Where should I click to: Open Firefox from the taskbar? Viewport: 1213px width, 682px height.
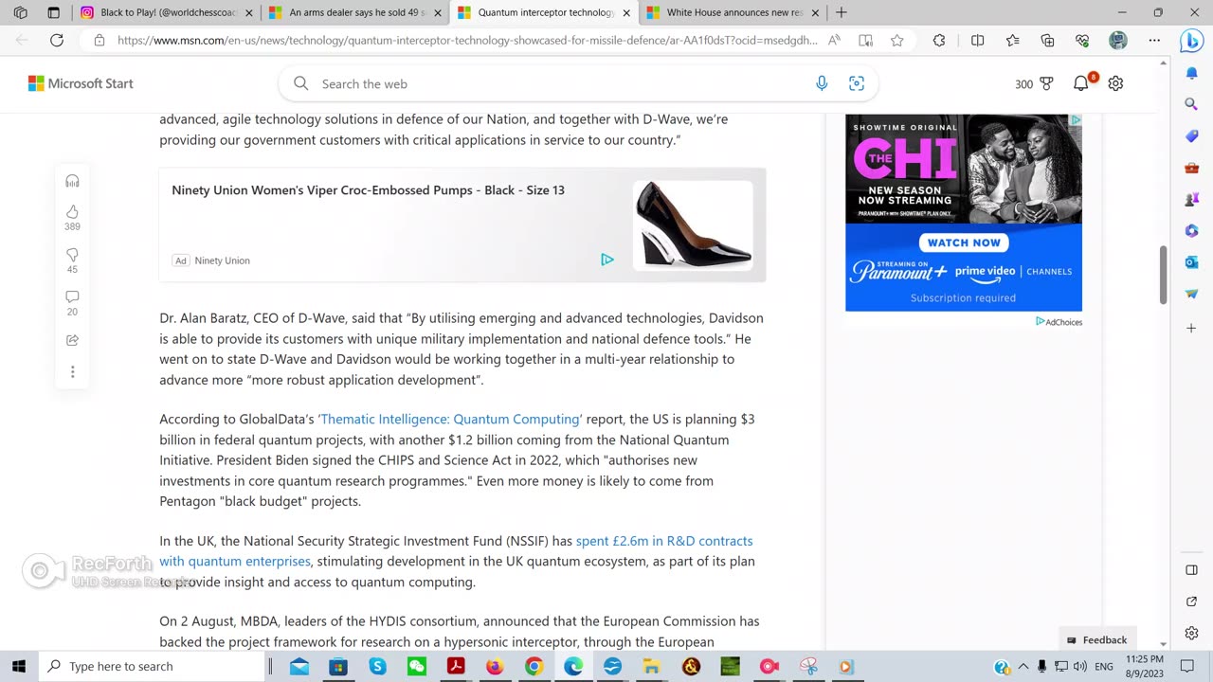click(495, 667)
